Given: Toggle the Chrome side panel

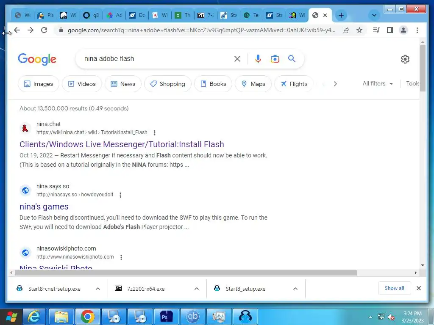Looking at the screenshot, I should coord(390,30).
